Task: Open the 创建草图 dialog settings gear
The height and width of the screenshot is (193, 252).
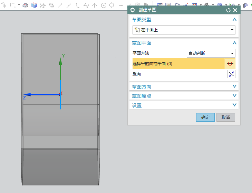Action: point(133,10)
